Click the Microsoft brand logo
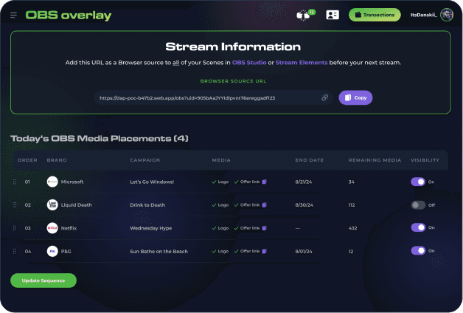 pyautogui.click(x=52, y=182)
